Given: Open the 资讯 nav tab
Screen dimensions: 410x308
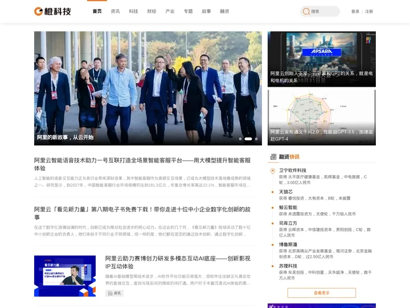Looking at the screenshot, I should [115, 11].
